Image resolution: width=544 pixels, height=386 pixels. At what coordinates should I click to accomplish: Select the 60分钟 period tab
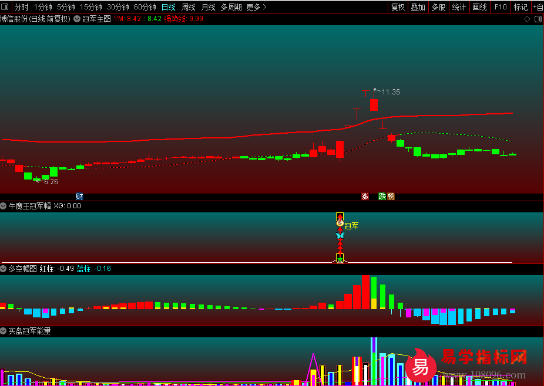145,7
